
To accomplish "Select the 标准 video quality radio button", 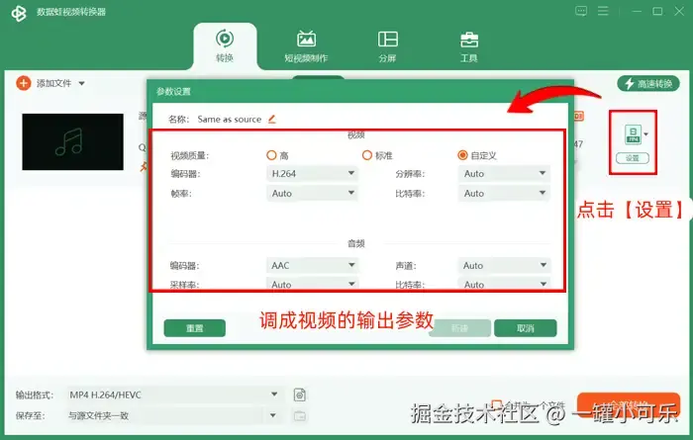I will [x=367, y=155].
